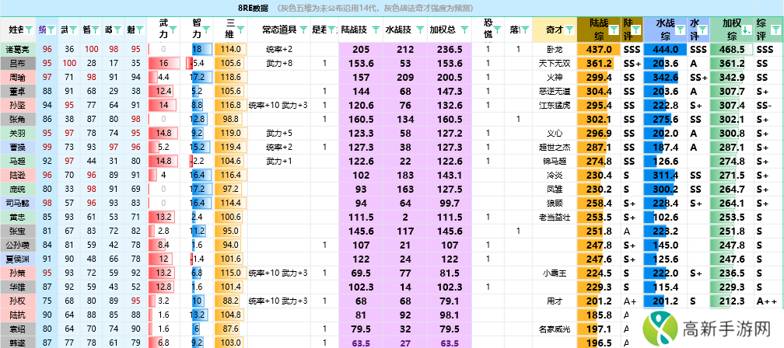Image resolution: width=784 pixels, height=348 pixels.
Task: Click the 437.0 land battle score bar
Action: [x=597, y=49]
